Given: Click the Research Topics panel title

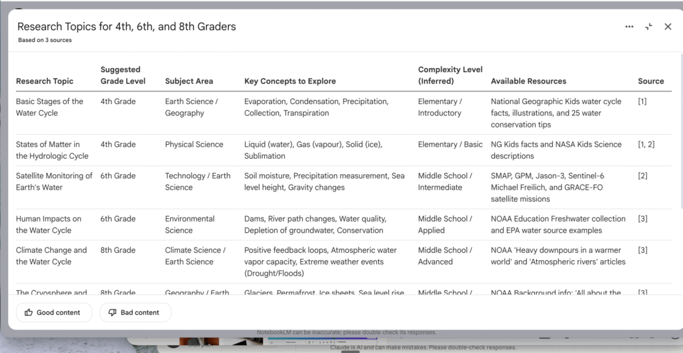Looking at the screenshot, I should point(127,27).
